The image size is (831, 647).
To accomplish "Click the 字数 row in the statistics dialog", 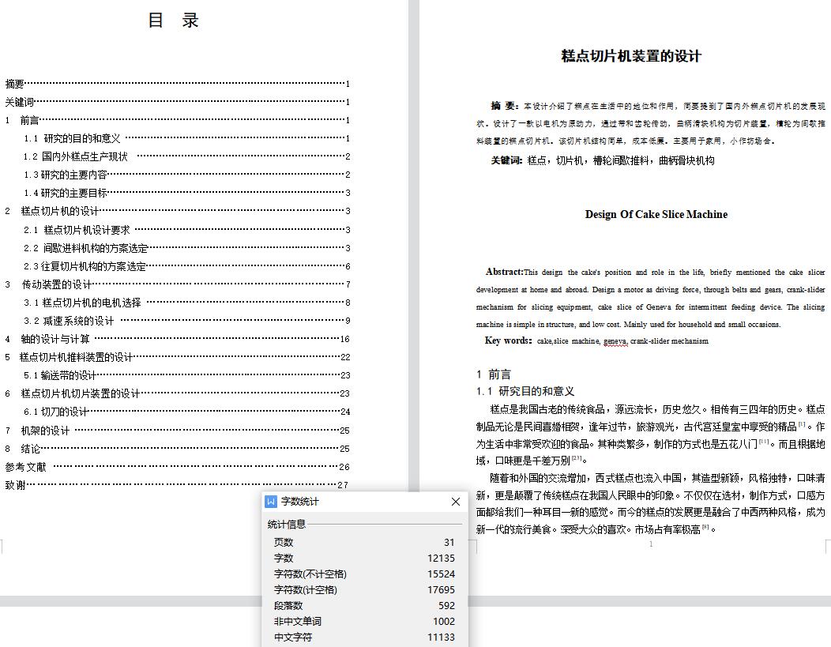I will [x=363, y=559].
